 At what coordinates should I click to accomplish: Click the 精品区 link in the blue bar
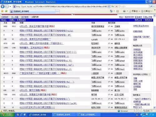coord(4,20)
